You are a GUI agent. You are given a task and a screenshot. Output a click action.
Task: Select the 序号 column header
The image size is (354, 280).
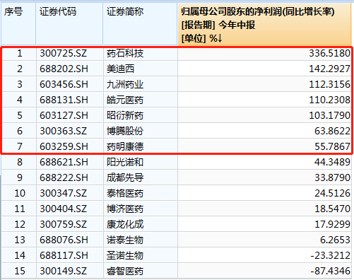click(x=18, y=24)
